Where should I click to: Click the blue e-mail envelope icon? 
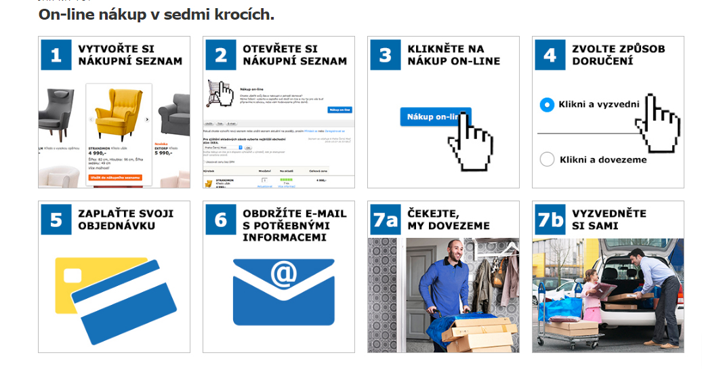[x=283, y=292]
